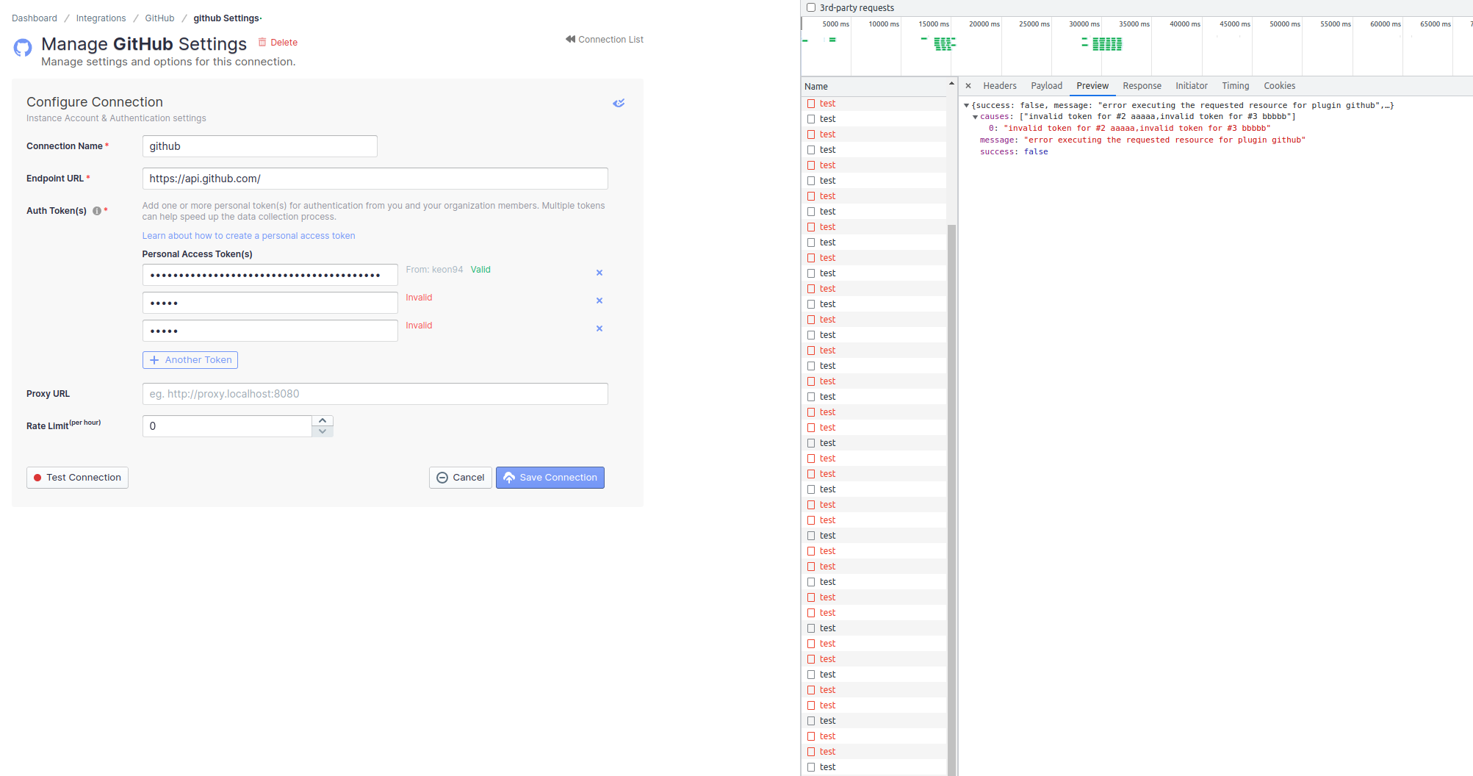Switch to the Response tab

tap(1142, 86)
